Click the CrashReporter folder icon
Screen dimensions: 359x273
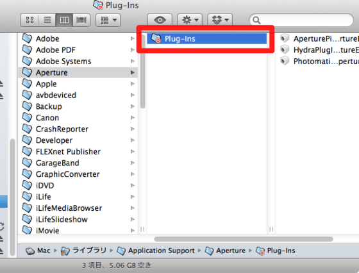coord(27,129)
